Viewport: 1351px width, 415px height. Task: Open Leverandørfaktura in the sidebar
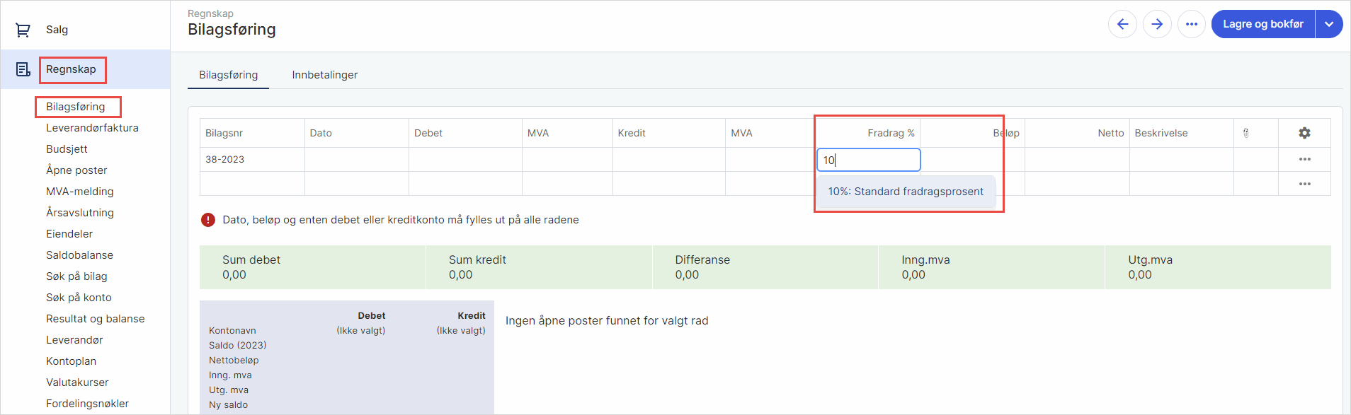(x=92, y=128)
